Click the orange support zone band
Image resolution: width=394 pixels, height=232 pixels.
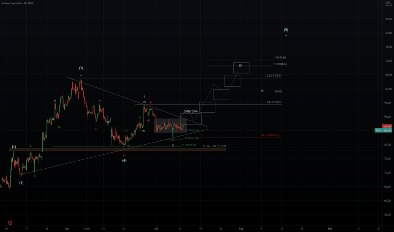[118, 150]
